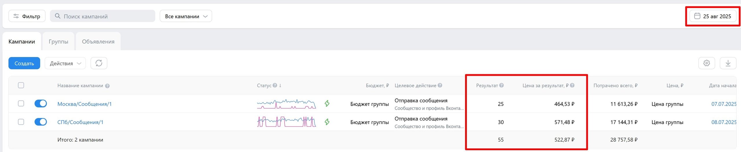
Task: Toggle off the СПб/Сообщения/1 campaign switch
Action: [41, 122]
